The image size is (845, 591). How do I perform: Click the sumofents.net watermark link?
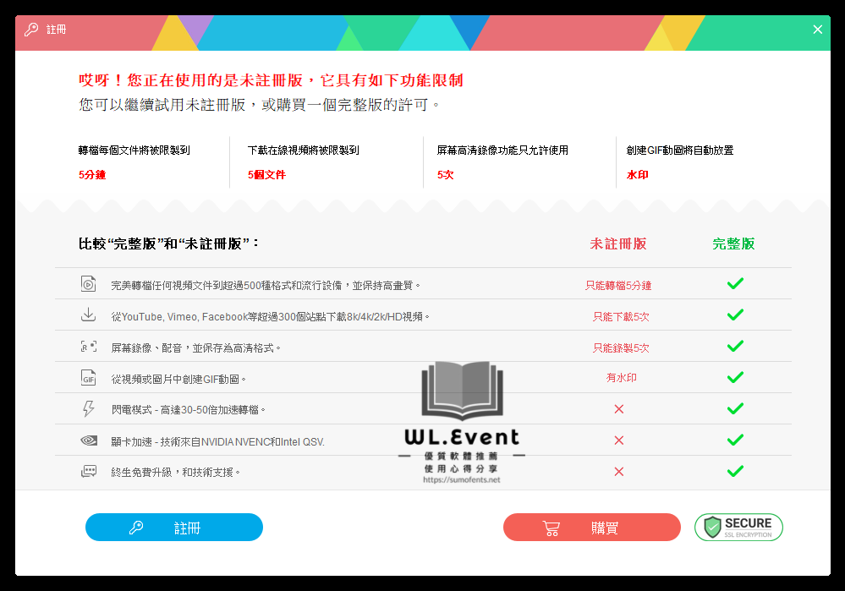pos(461,479)
